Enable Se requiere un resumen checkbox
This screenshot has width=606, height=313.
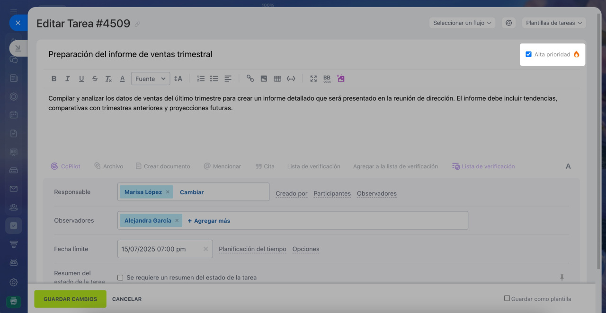[x=120, y=278]
